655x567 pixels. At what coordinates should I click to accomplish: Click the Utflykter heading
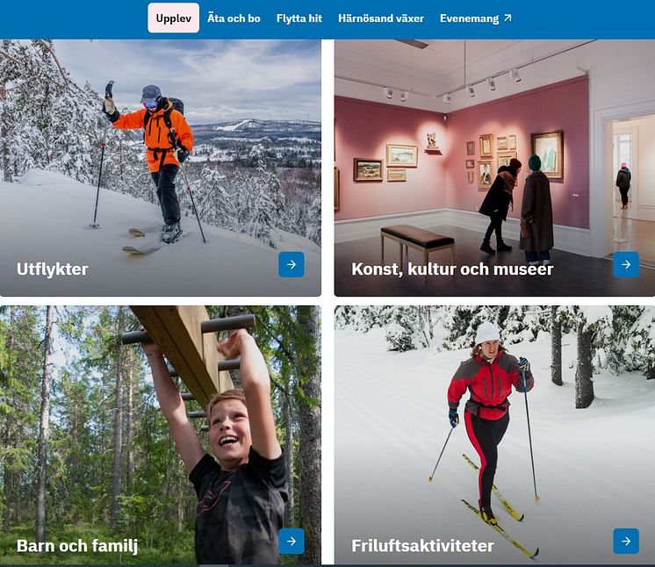[52, 269]
